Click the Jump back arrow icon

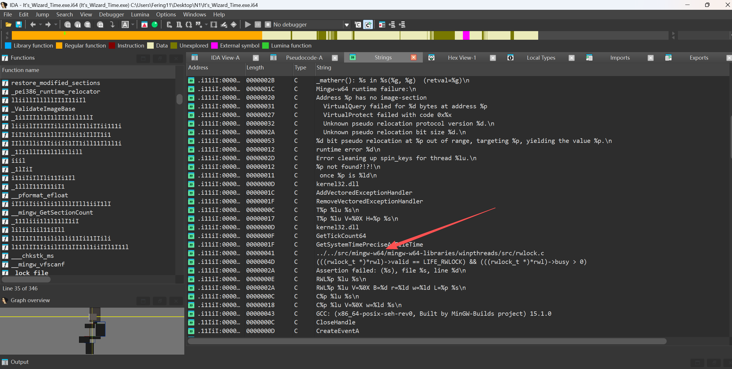pos(33,24)
